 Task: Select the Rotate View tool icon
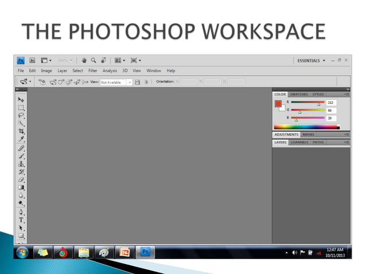(x=103, y=60)
